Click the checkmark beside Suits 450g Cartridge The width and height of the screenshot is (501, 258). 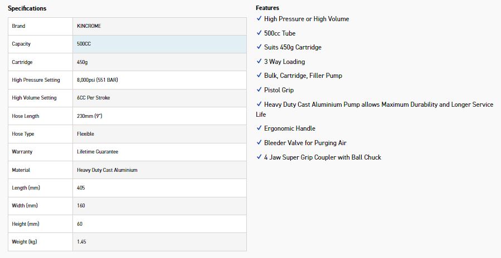(259, 47)
